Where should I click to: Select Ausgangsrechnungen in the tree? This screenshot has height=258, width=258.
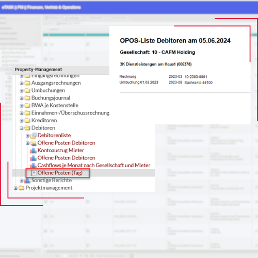(56, 83)
